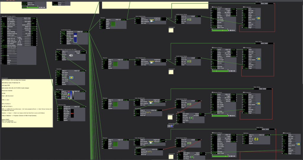
Task: Select the Comment box labeled 3
Action: coord(170,117)
